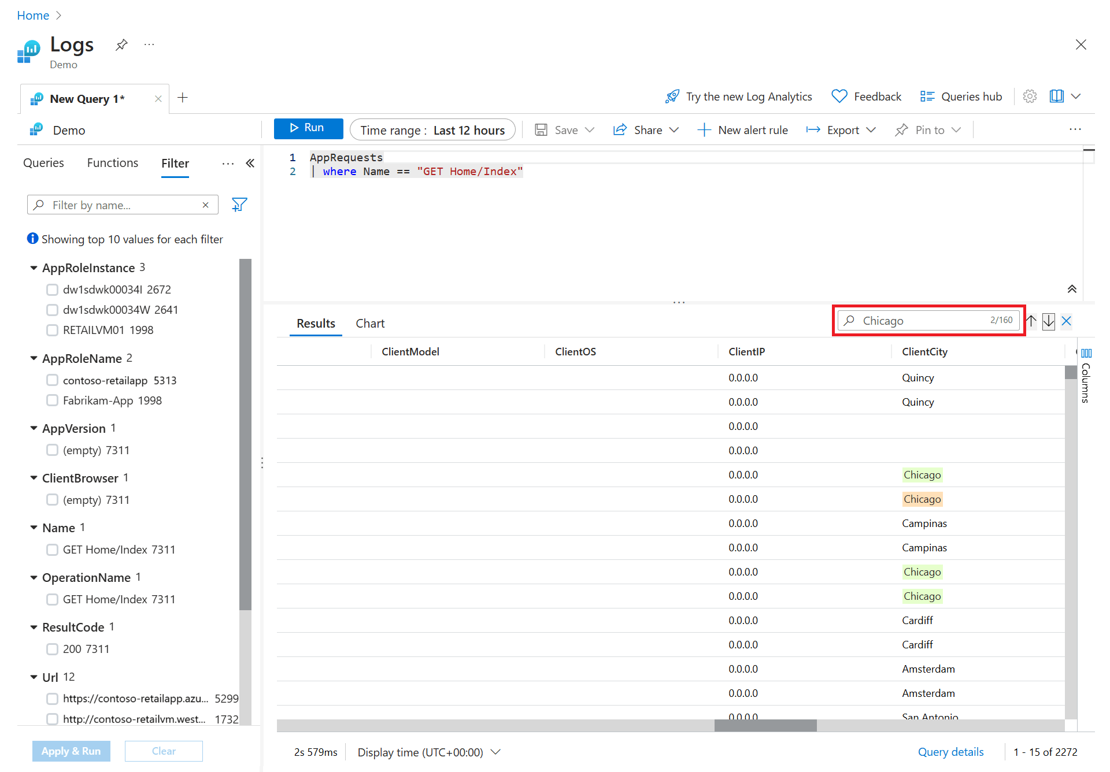1110x772 pixels.
Task: Collapse query editor with double up chevron
Action: click(1072, 289)
